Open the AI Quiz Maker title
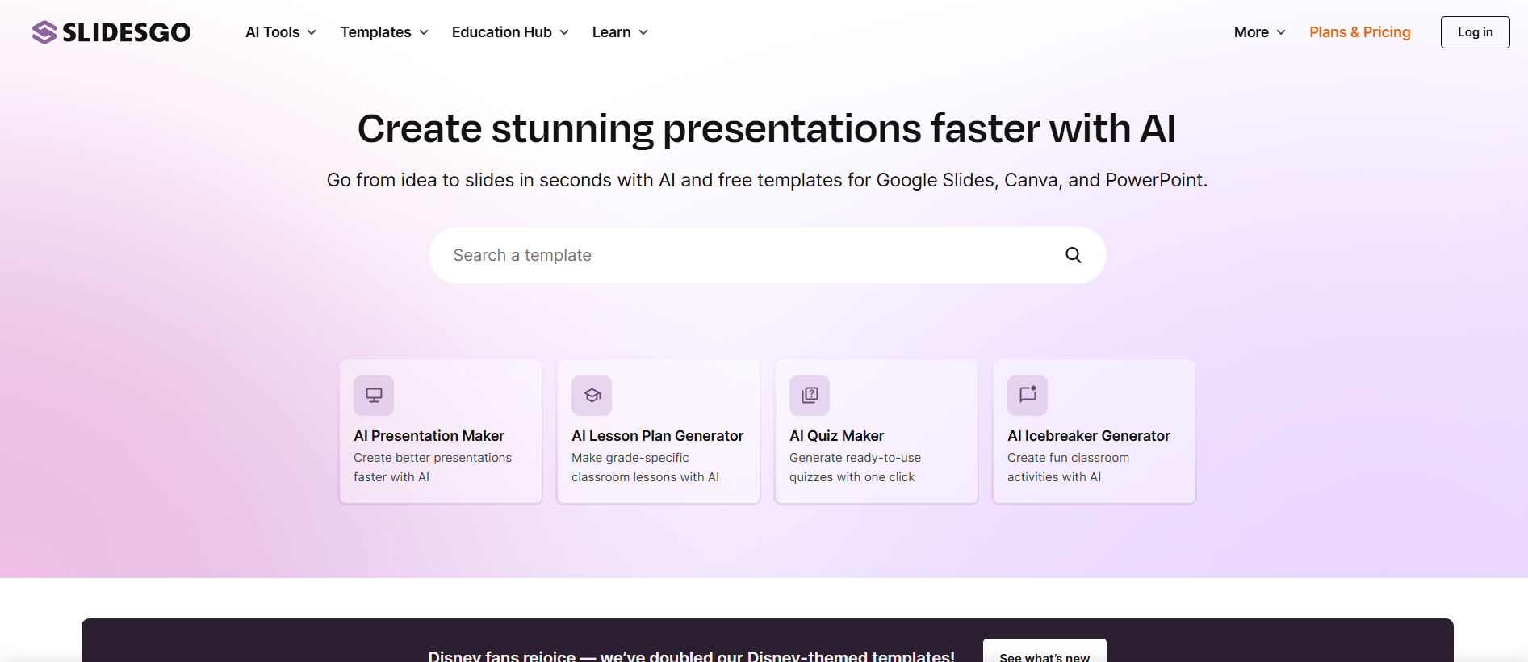 836,436
